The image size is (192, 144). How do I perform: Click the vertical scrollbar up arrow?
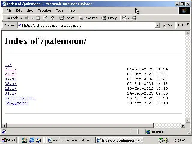point(187,33)
